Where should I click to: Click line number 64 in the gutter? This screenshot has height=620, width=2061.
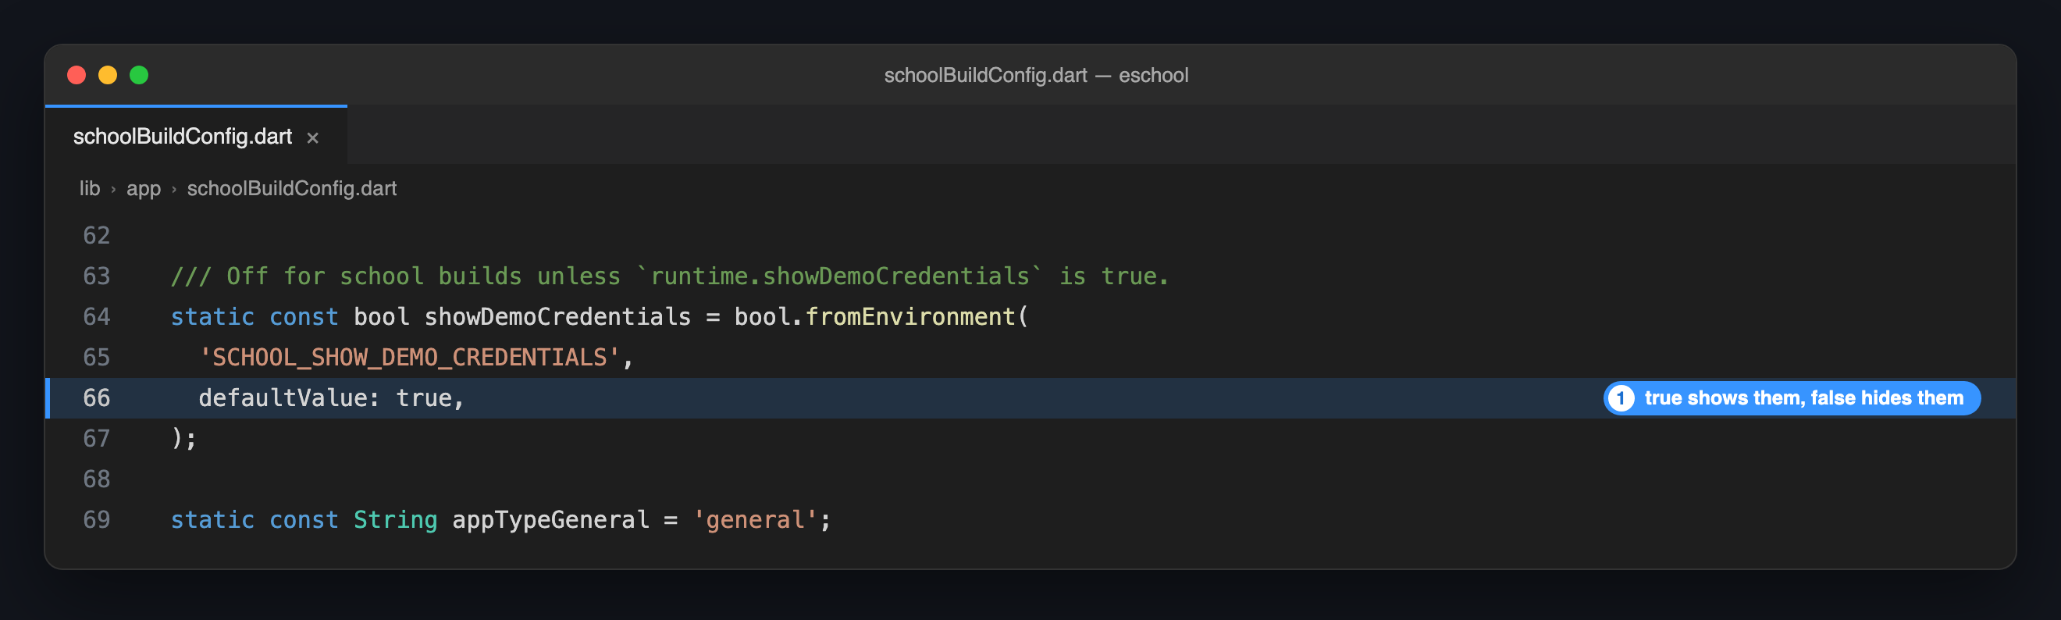(96, 317)
